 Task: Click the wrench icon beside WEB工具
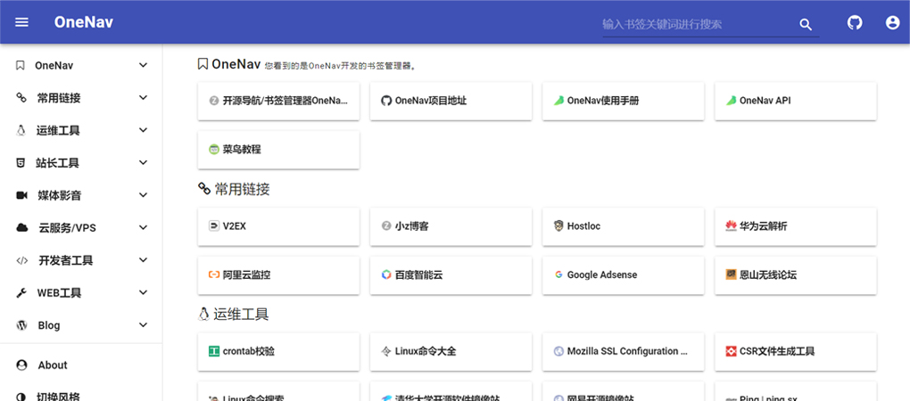[21, 292]
